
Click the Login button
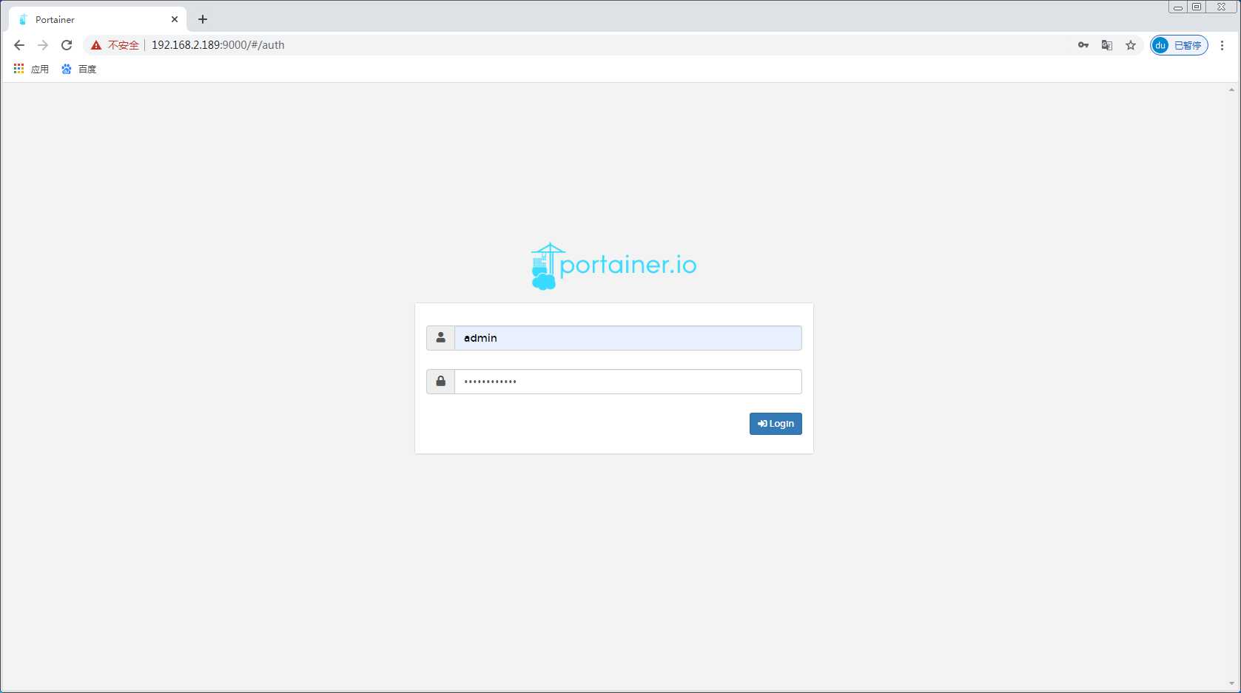tap(776, 424)
